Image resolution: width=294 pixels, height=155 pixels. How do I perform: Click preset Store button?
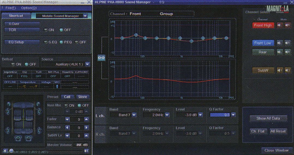coord(82,97)
